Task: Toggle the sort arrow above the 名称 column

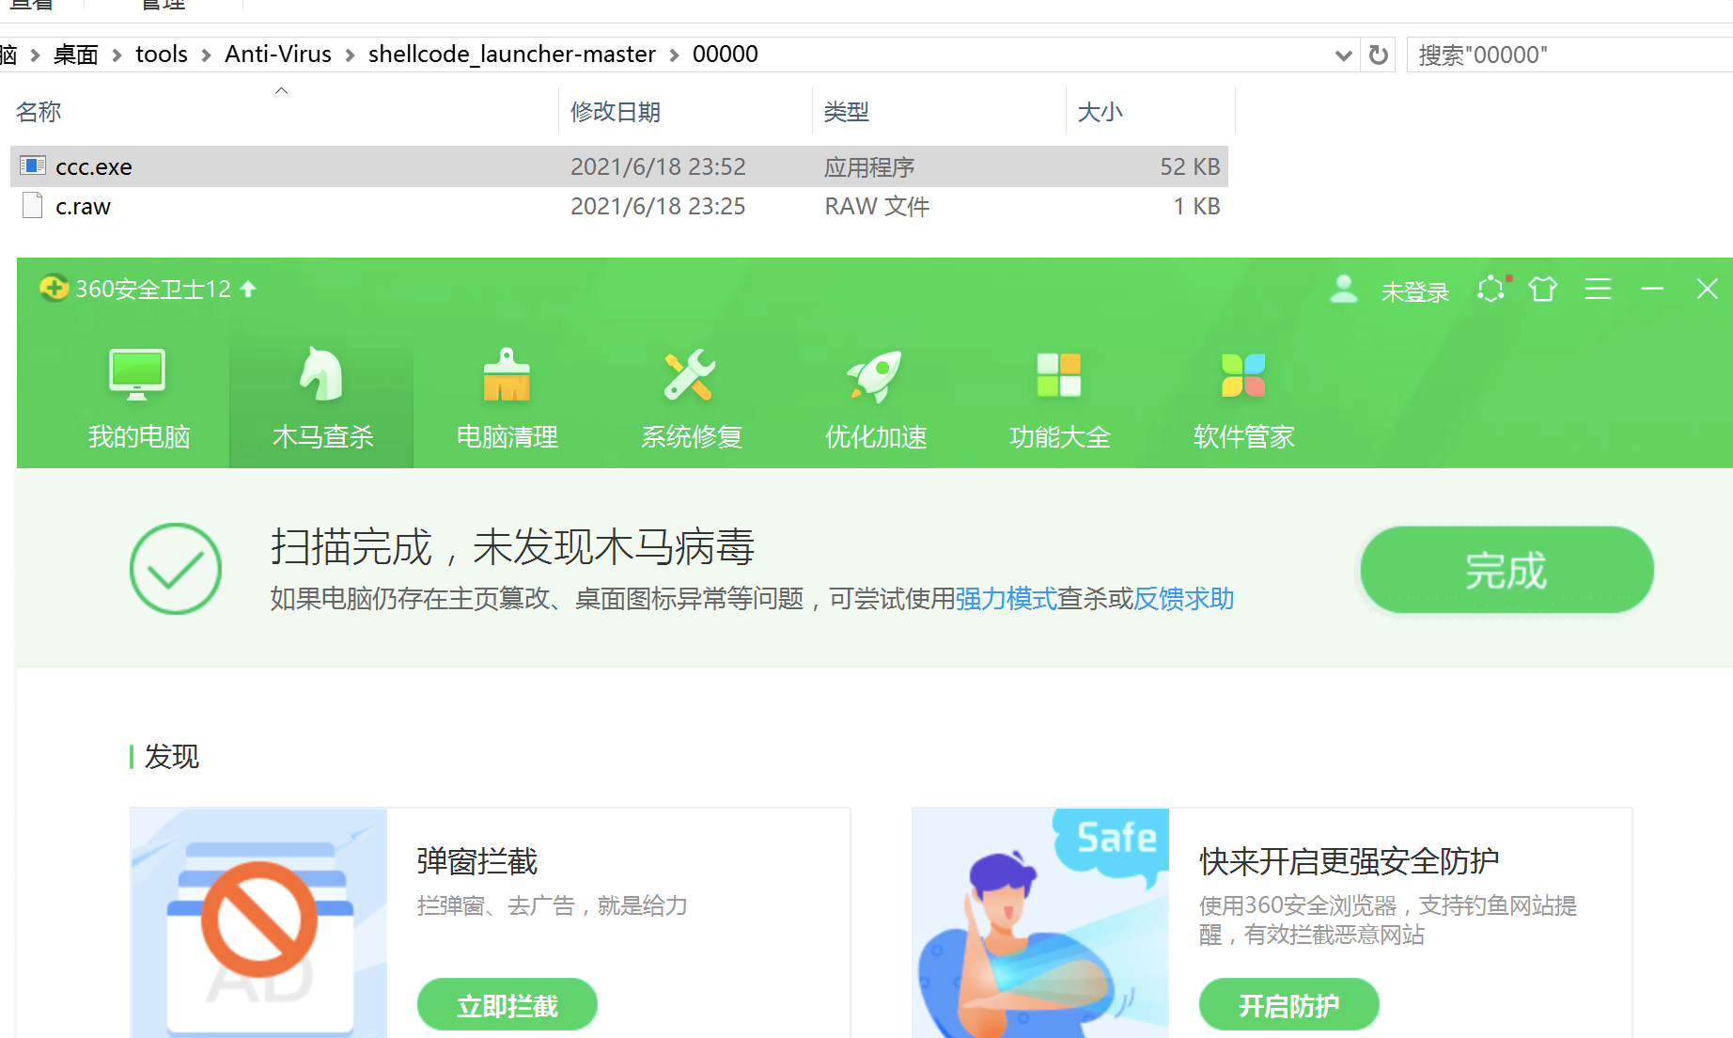Action: point(281,91)
